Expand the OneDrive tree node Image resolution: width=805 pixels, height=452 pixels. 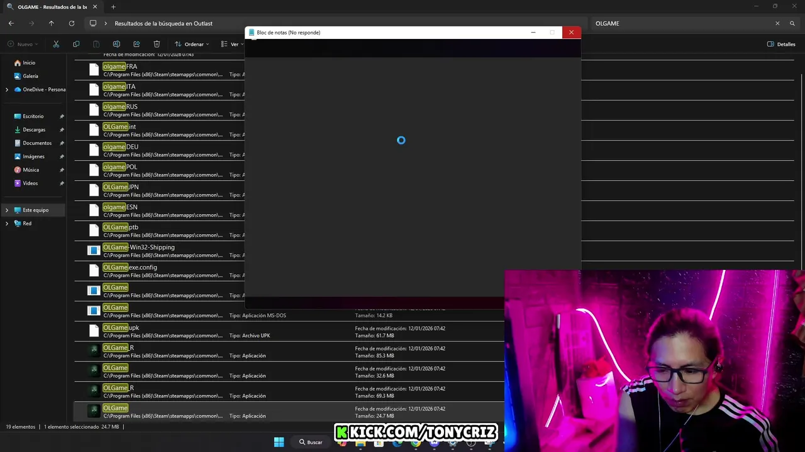7,90
